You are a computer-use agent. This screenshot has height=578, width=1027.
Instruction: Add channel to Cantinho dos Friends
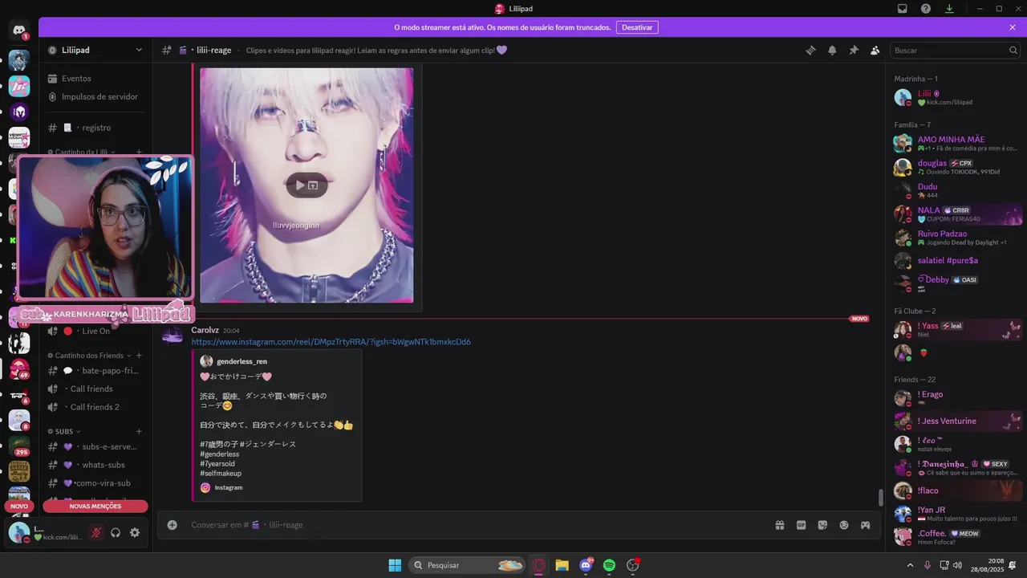click(139, 355)
